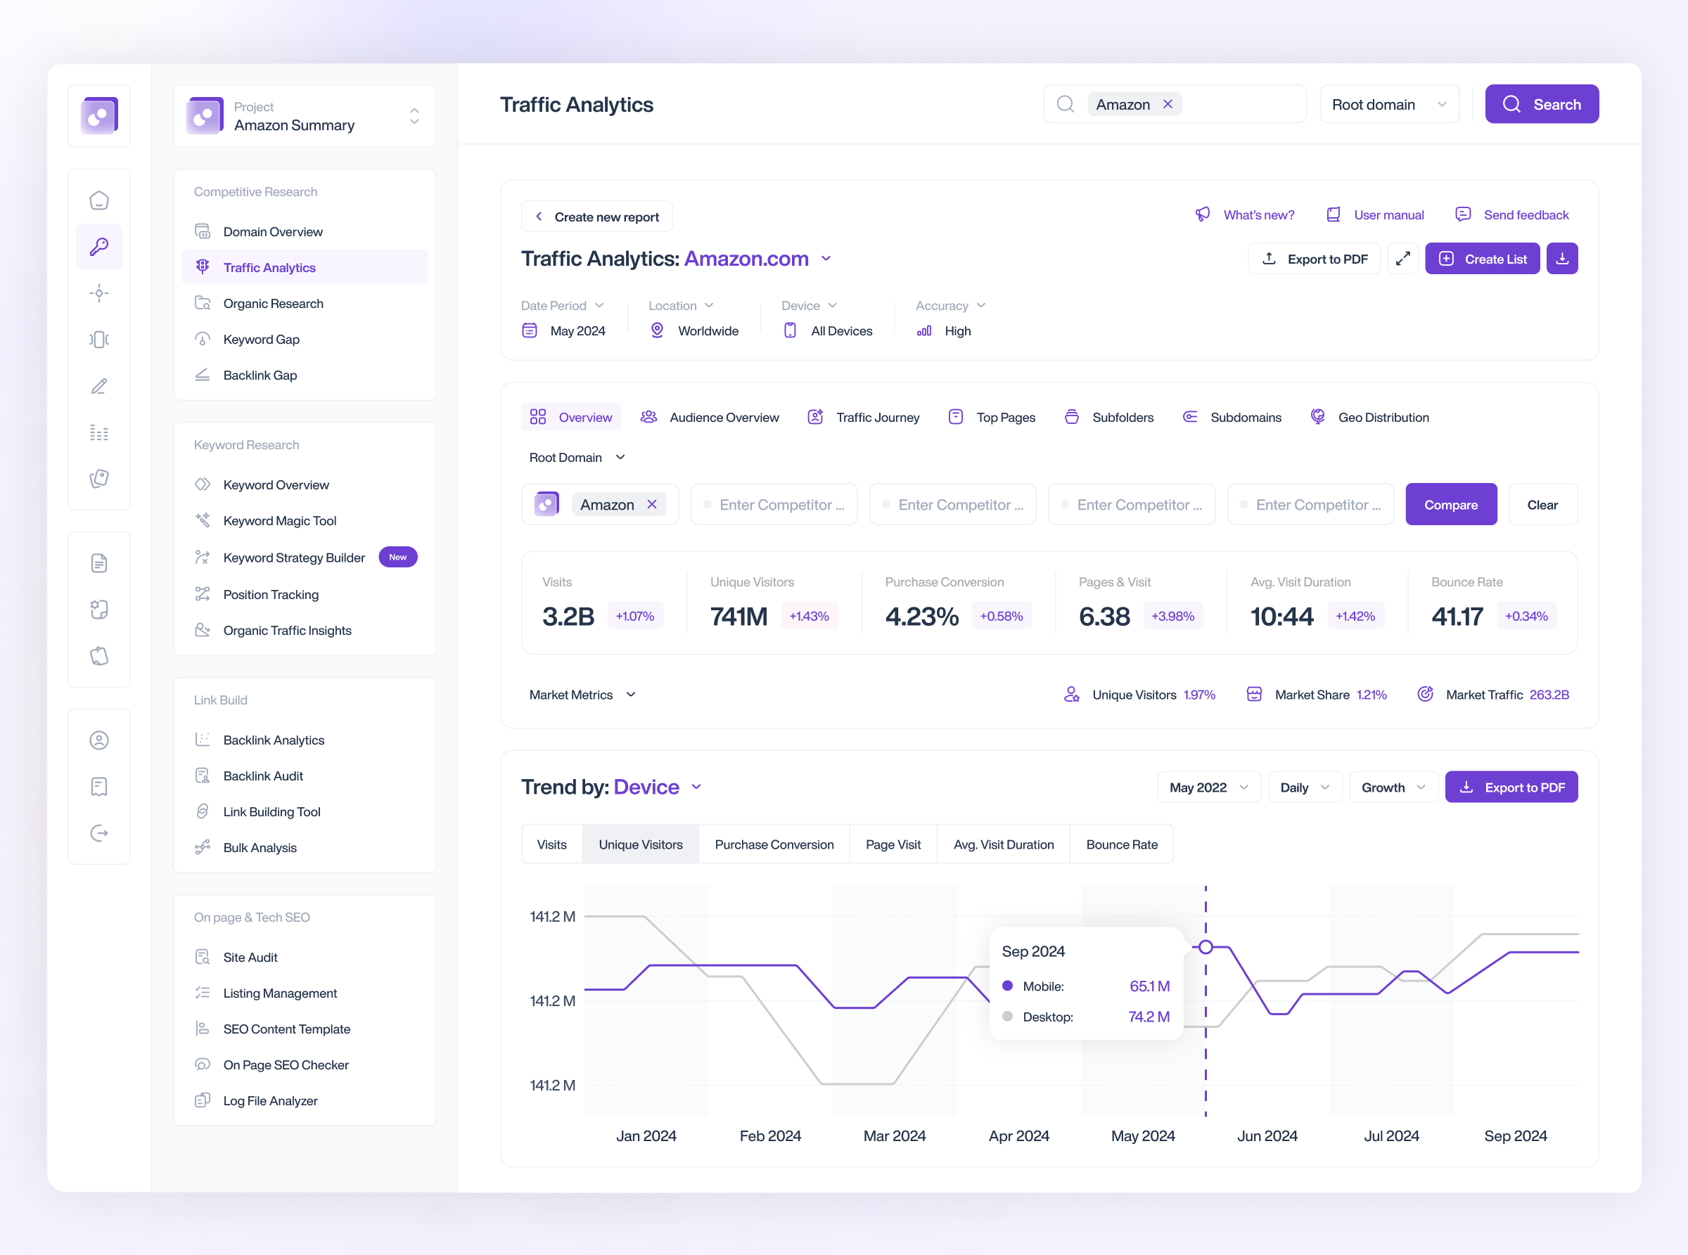Click the logout arrow icon in rail
Image resolution: width=1688 pixels, height=1255 pixels.
98,833
